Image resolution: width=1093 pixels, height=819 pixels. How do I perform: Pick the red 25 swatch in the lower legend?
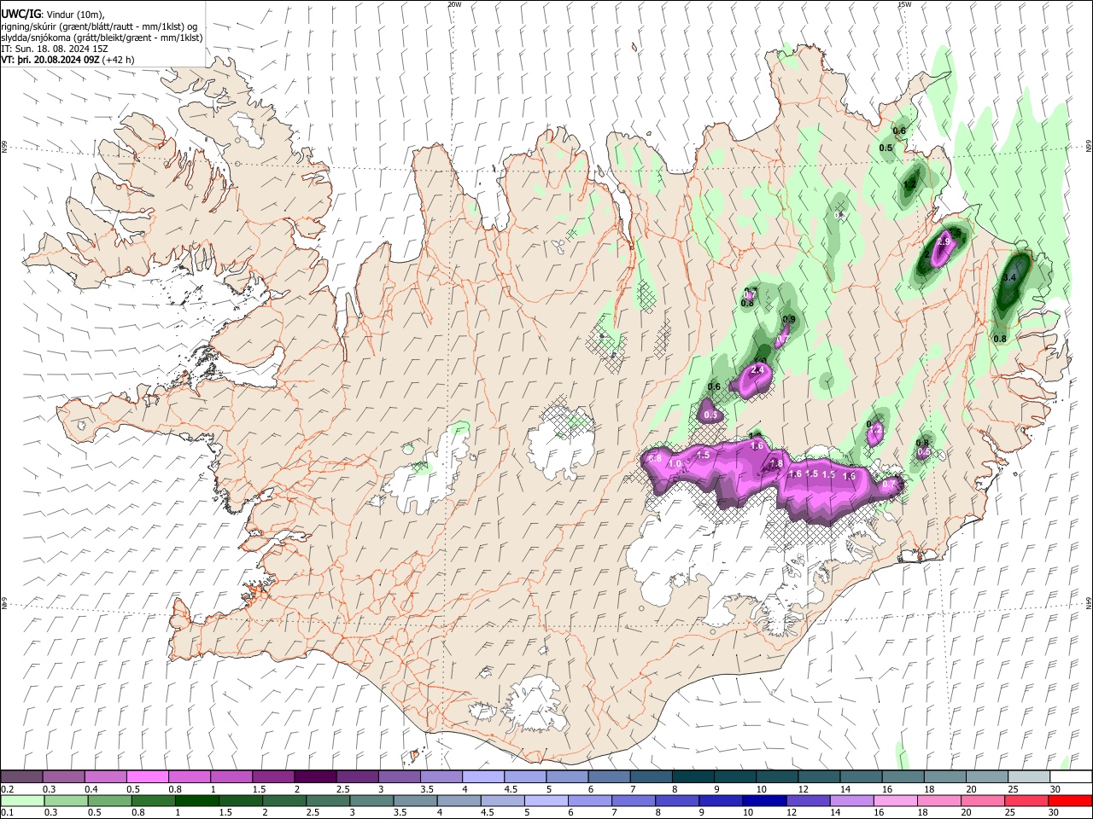pos(1026,800)
